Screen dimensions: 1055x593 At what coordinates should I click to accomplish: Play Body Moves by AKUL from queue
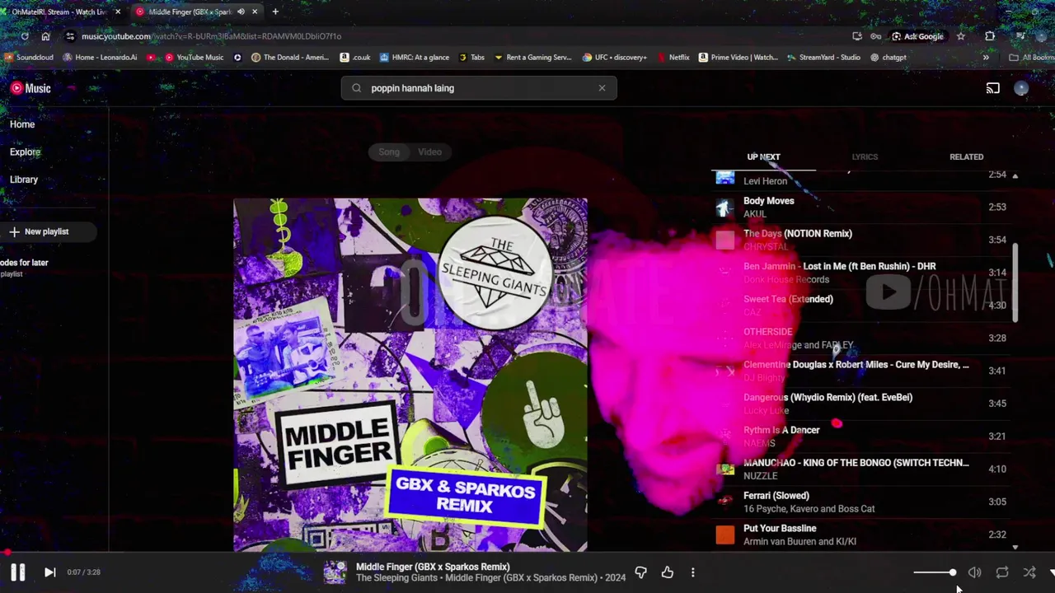click(862, 207)
